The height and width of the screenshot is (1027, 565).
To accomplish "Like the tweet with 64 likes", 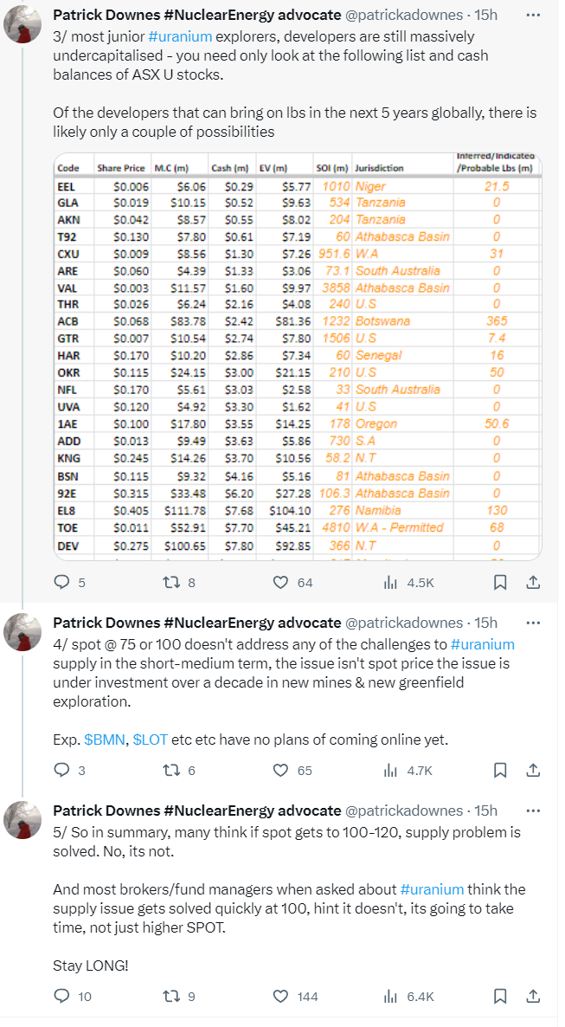I will click(280, 583).
